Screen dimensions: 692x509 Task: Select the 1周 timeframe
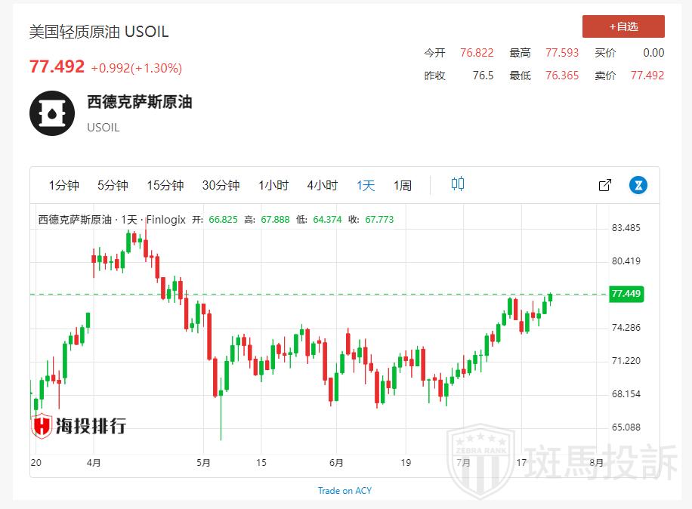[x=403, y=185]
